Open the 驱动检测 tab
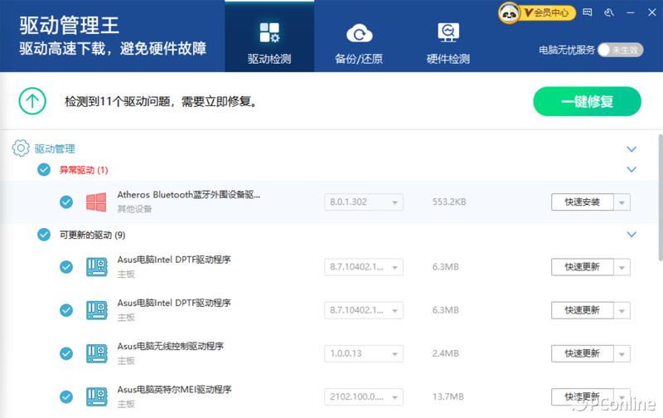Screen dimensions: 663x418 pyautogui.click(x=269, y=36)
